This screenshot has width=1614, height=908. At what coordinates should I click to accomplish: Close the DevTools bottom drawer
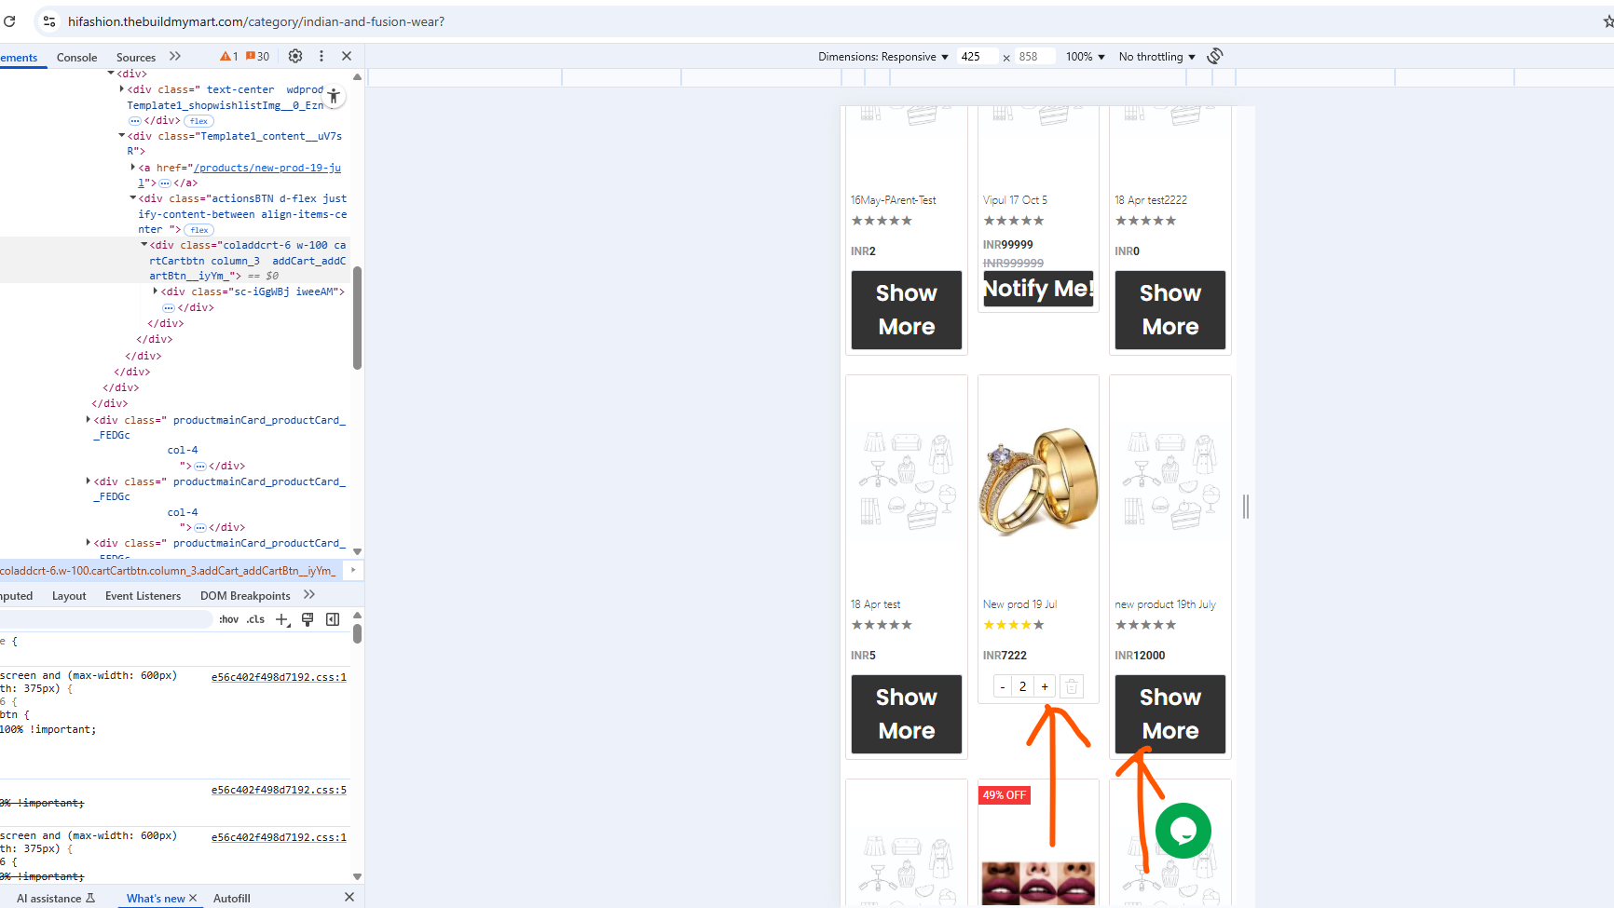(x=349, y=897)
